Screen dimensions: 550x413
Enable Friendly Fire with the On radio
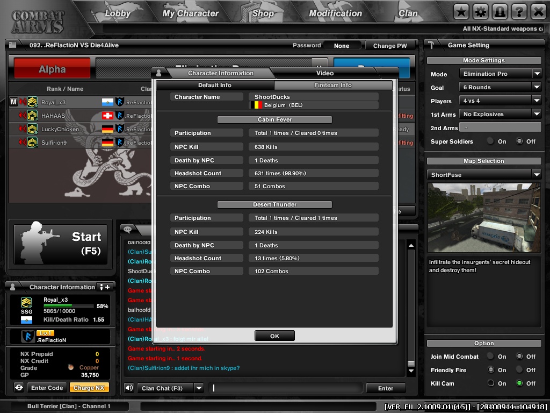coord(491,370)
